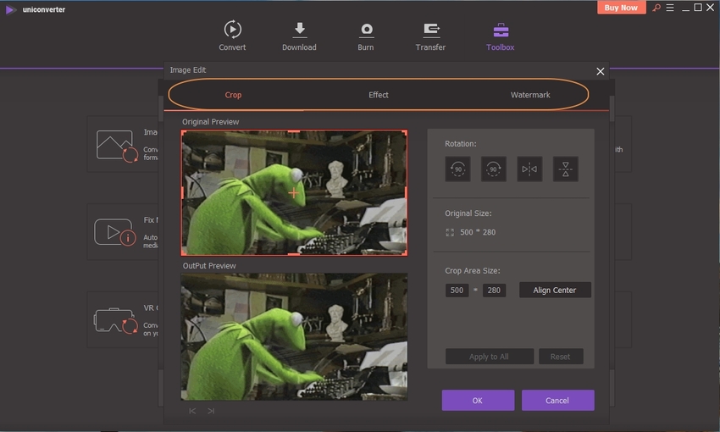720x432 pixels.
Task: Open the Transfer section
Action: (x=431, y=36)
